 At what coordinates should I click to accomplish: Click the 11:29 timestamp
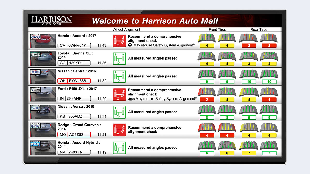click(x=102, y=98)
